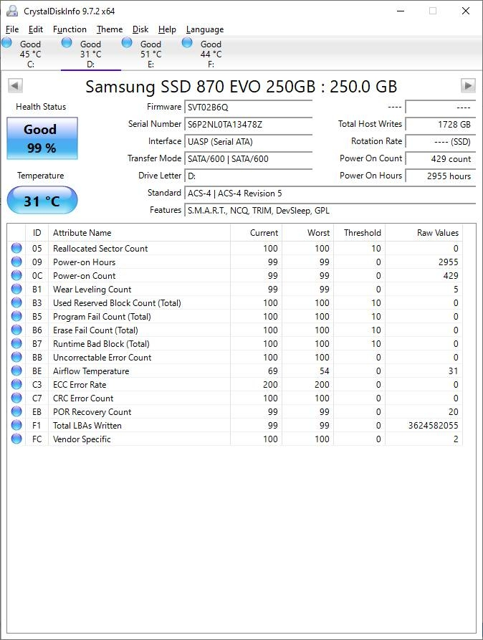
Task: Switch to the C: 45 °C disk tab
Action: click(31, 54)
